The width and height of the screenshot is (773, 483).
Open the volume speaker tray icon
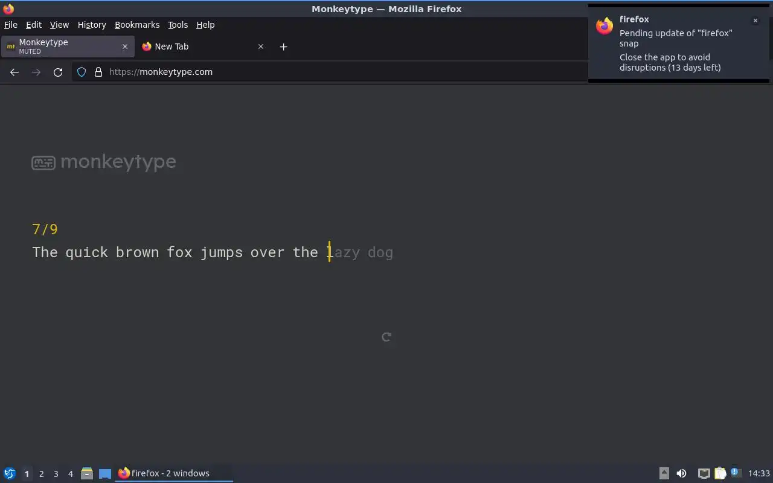click(x=681, y=473)
